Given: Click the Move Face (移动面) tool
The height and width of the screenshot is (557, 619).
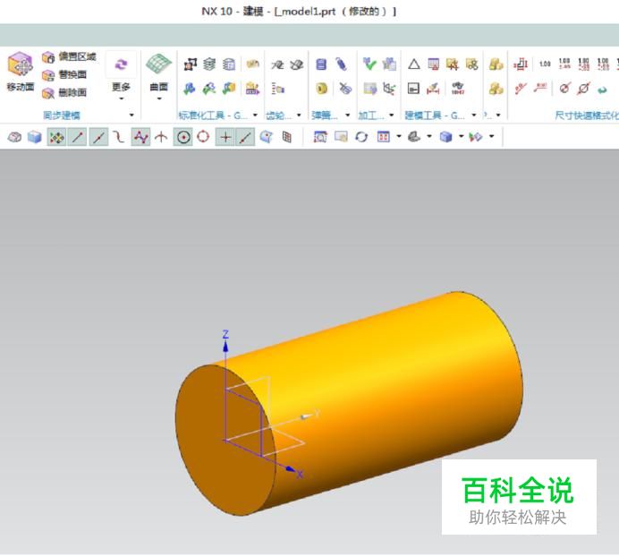Looking at the screenshot, I should click(21, 72).
